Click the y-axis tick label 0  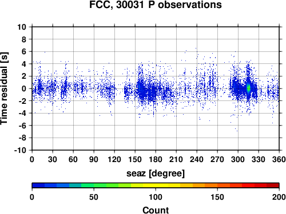[x=24, y=88]
